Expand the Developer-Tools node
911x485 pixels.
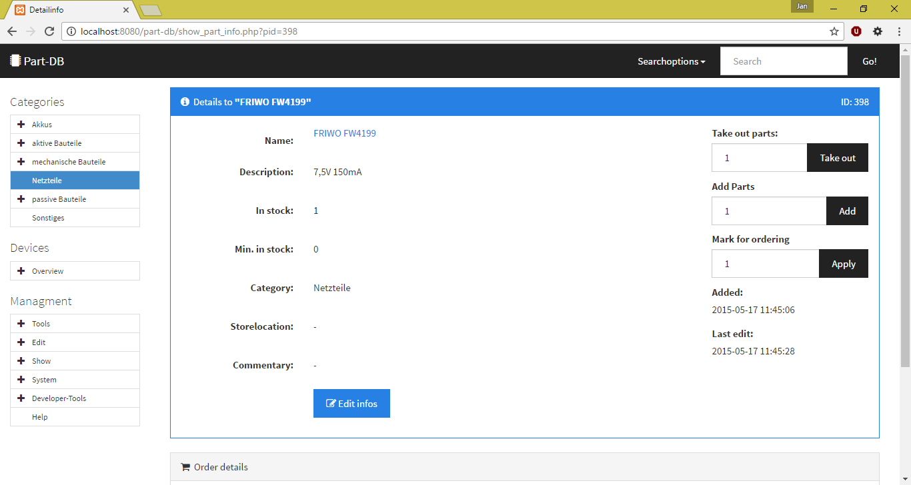(21, 398)
